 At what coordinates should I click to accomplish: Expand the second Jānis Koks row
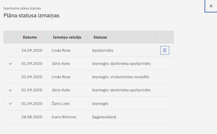tap(10, 90)
